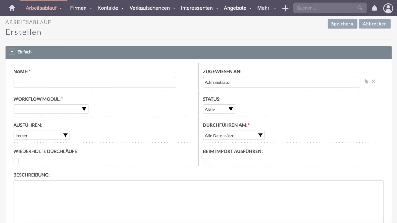Click the Abbrechen button

(x=375, y=23)
